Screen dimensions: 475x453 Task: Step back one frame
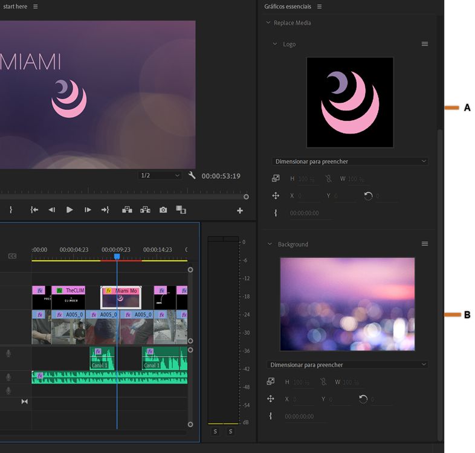pos(51,210)
